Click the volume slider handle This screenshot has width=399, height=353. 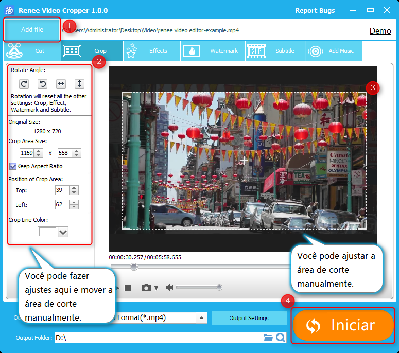[x=219, y=287]
